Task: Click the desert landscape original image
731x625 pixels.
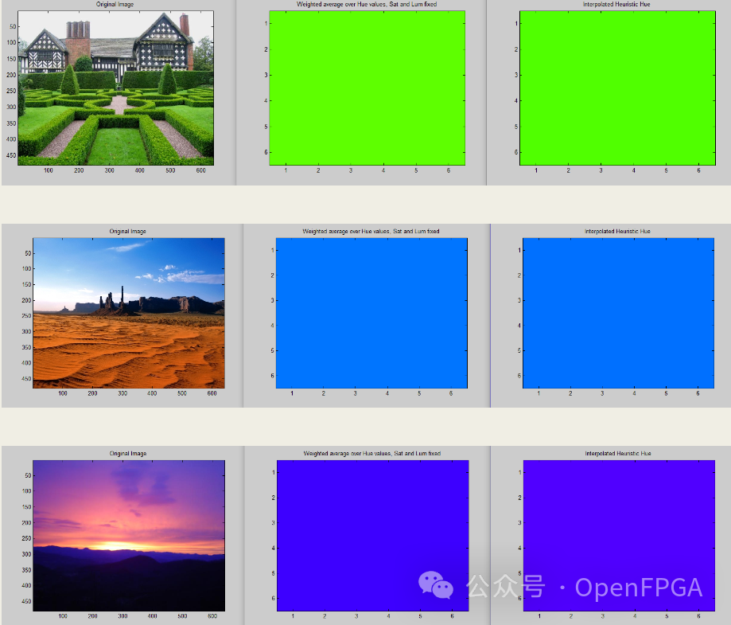Action: [x=129, y=313]
